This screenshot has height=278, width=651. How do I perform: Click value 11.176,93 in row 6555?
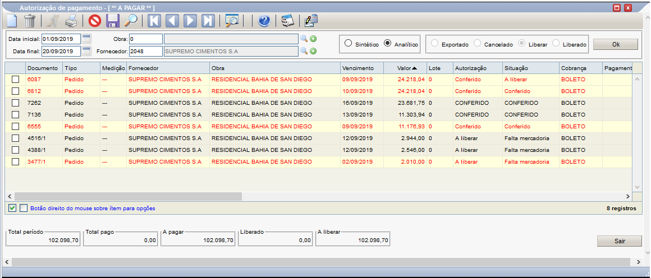(411, 126)
